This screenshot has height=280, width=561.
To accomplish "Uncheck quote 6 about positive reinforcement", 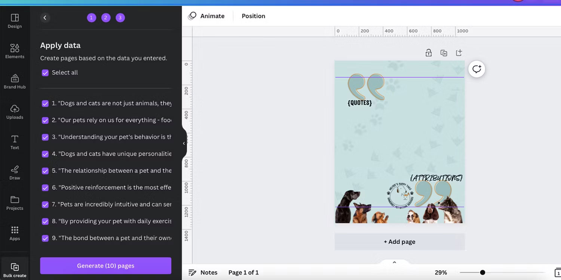I will click(x=45, y=187).
